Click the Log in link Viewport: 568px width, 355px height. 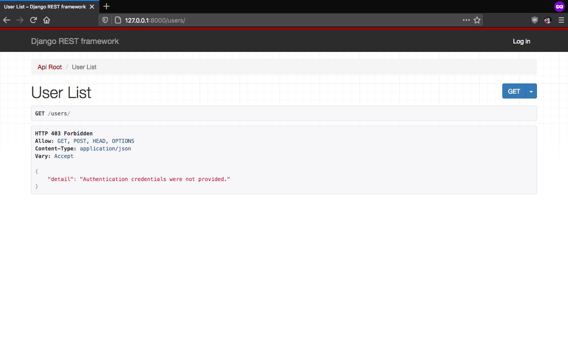click(521, 41)
